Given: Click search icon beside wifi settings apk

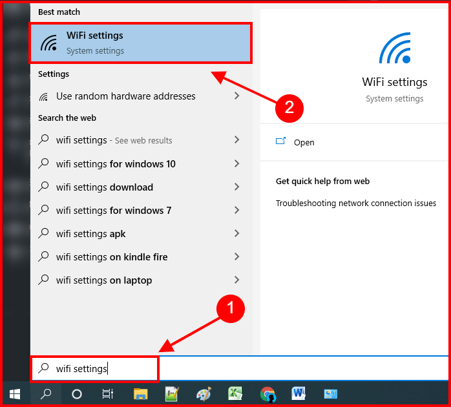Looking at the screenshot, I should (x=43, y=233).
